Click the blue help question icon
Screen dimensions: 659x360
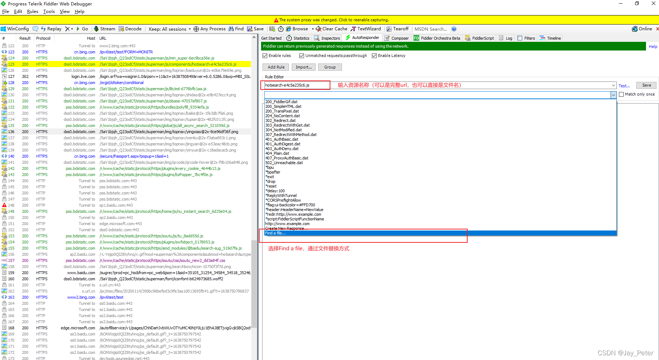[x=454, y=29]
